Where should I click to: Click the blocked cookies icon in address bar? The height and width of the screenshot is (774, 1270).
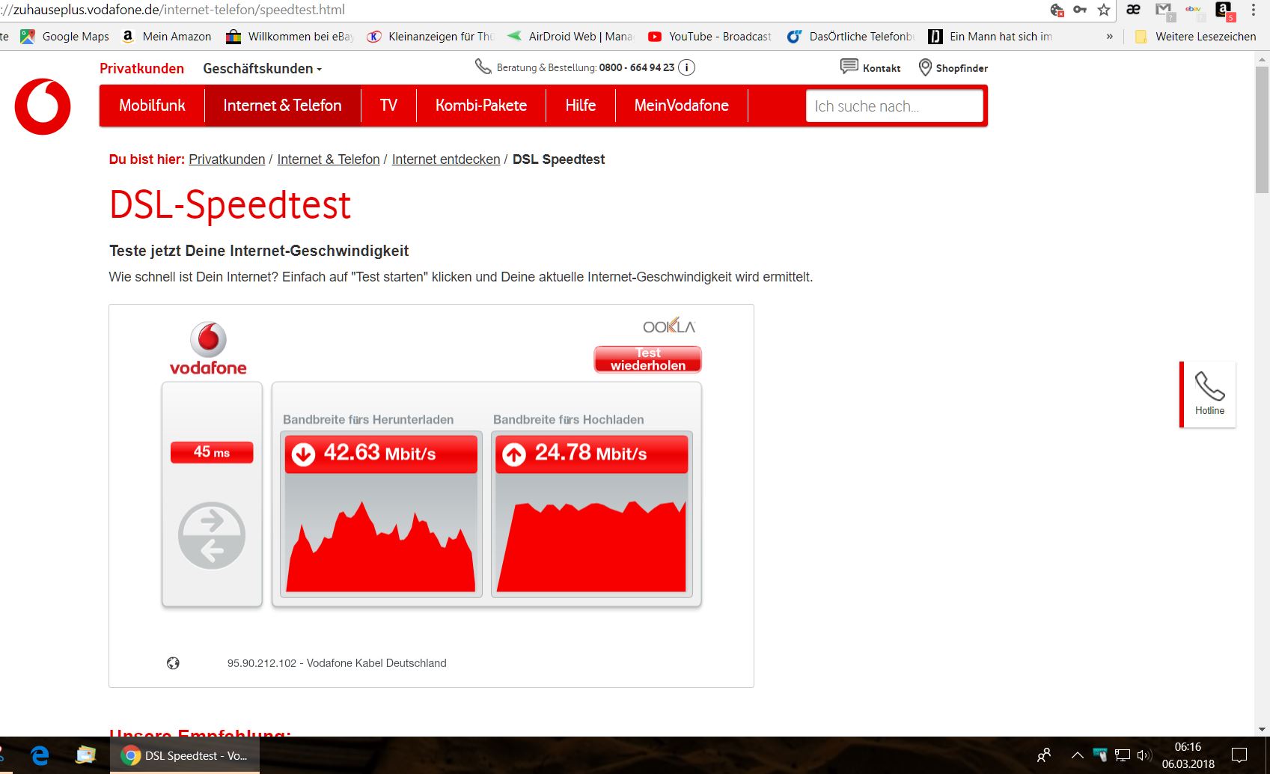1057,10
